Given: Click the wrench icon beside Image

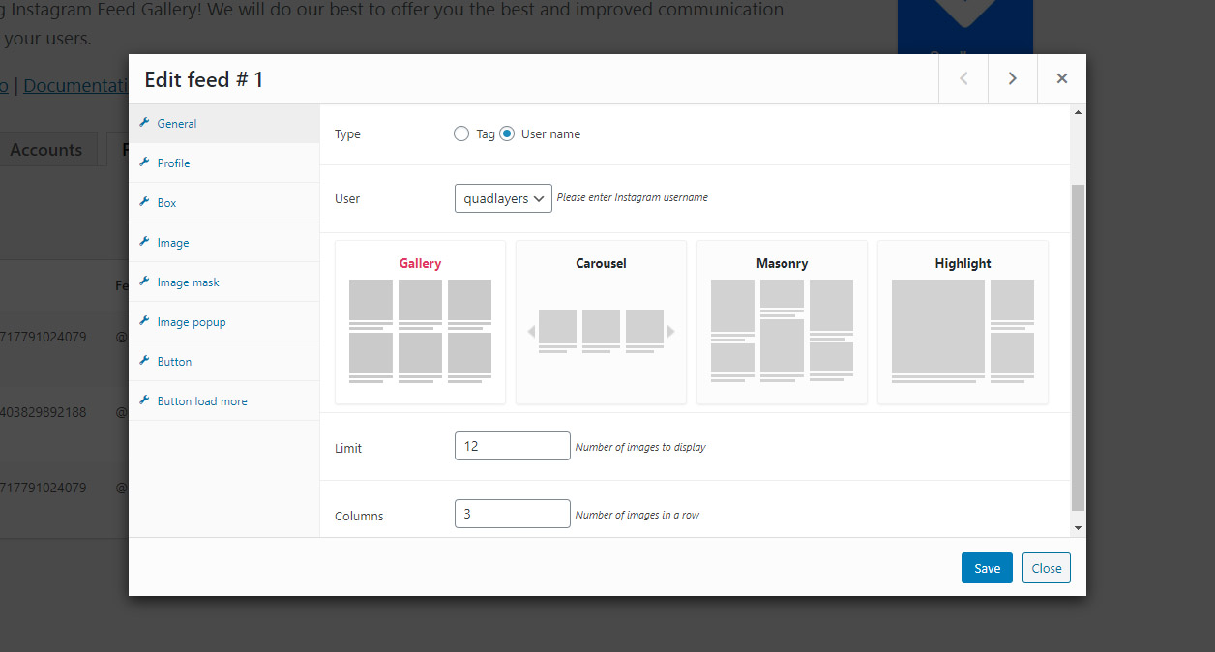Looking at the screenshot, I should pos(144,242).
